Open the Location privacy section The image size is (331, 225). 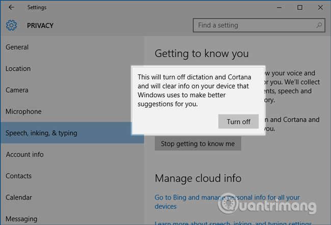[x=72, y=69]
